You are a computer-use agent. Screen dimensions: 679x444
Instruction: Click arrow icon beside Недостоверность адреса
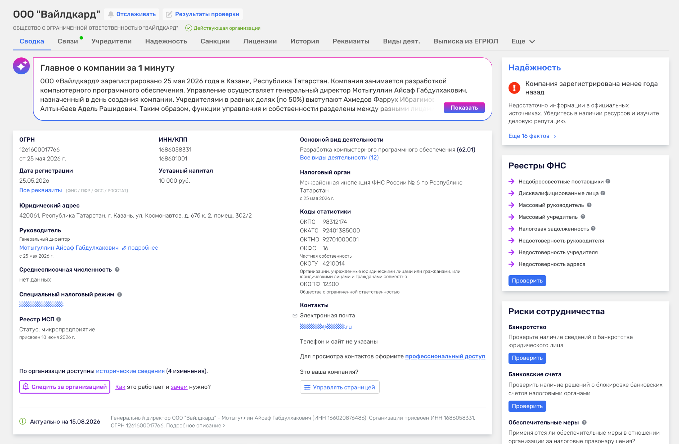[512, 264]
